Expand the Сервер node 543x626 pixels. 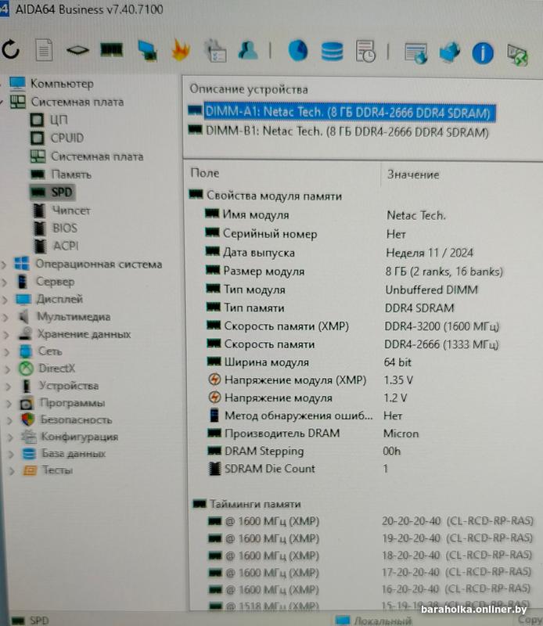(5, 282)
